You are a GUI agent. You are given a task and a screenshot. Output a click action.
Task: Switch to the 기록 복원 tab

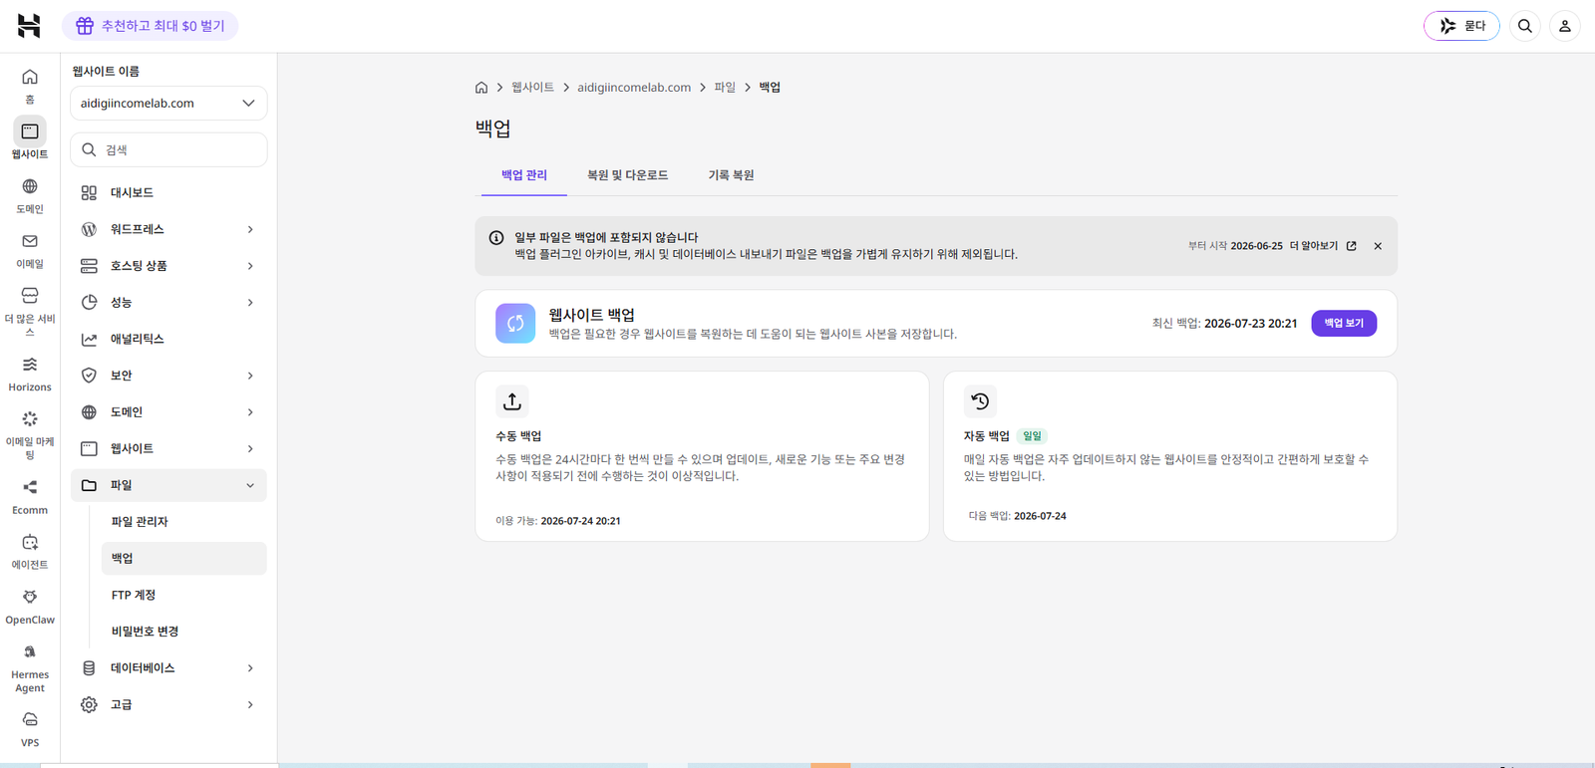pos(731,175)
